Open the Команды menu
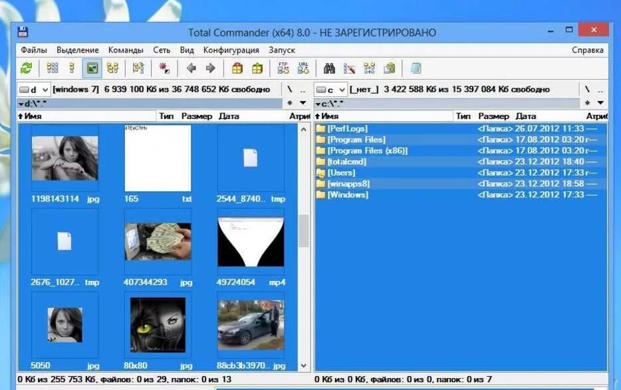621x390 pixels. (126, 50)
